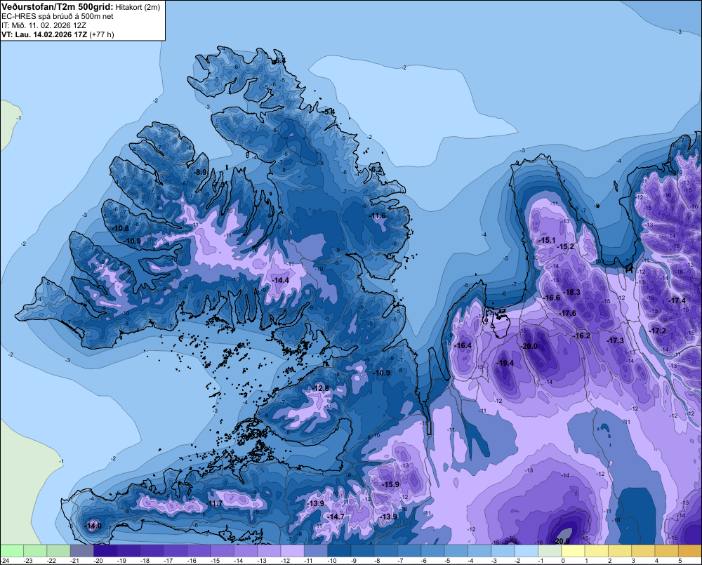This screenshot has height=565, width=702.
Task: Pick the legend swatch between -6 and -5
Action: (x=433, y=550)
